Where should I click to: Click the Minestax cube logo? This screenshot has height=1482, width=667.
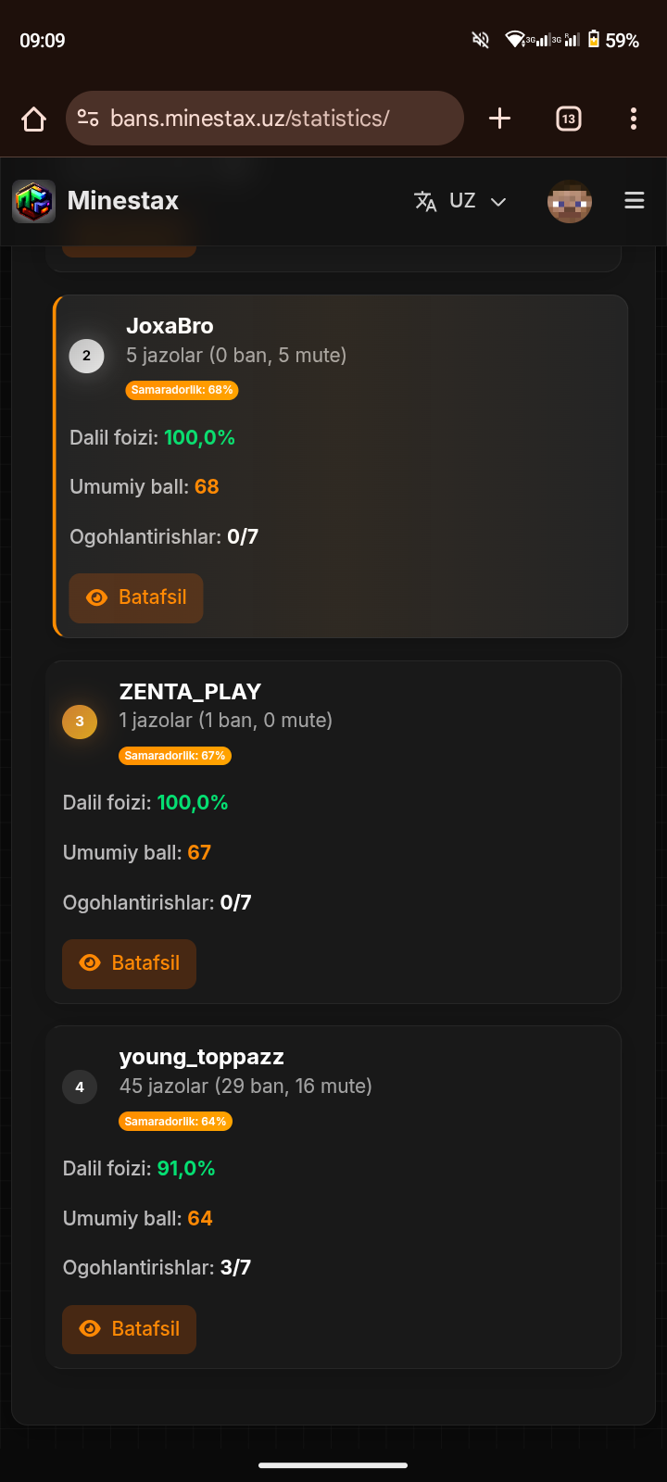pyautogui.click(x=34, y=201)
